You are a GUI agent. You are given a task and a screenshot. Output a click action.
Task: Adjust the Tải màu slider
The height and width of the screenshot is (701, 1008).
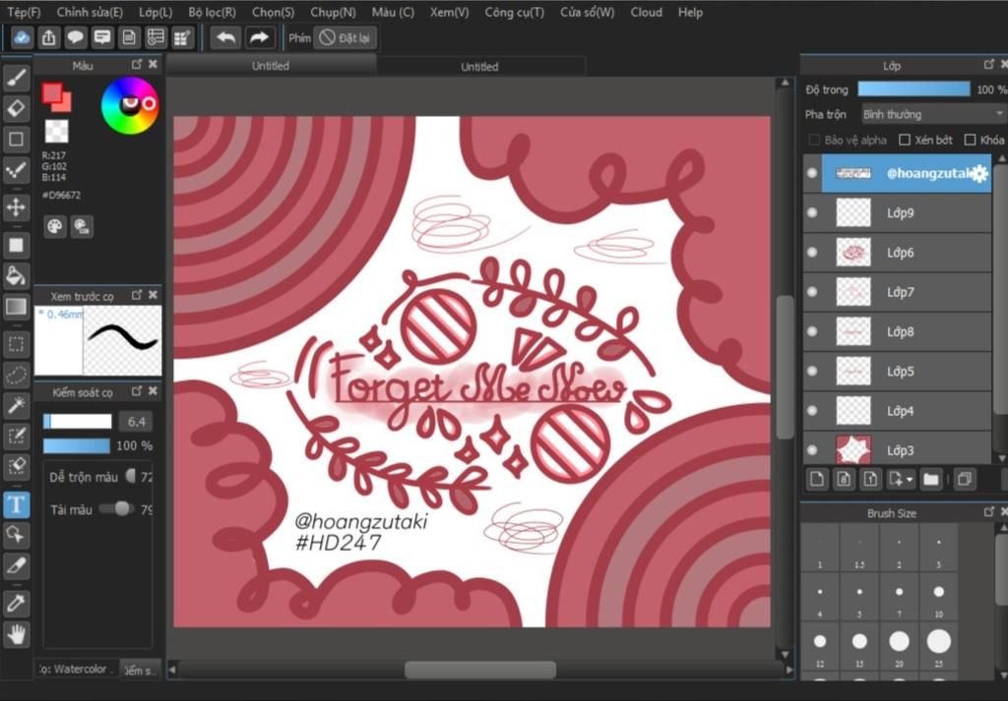point(116,509)
